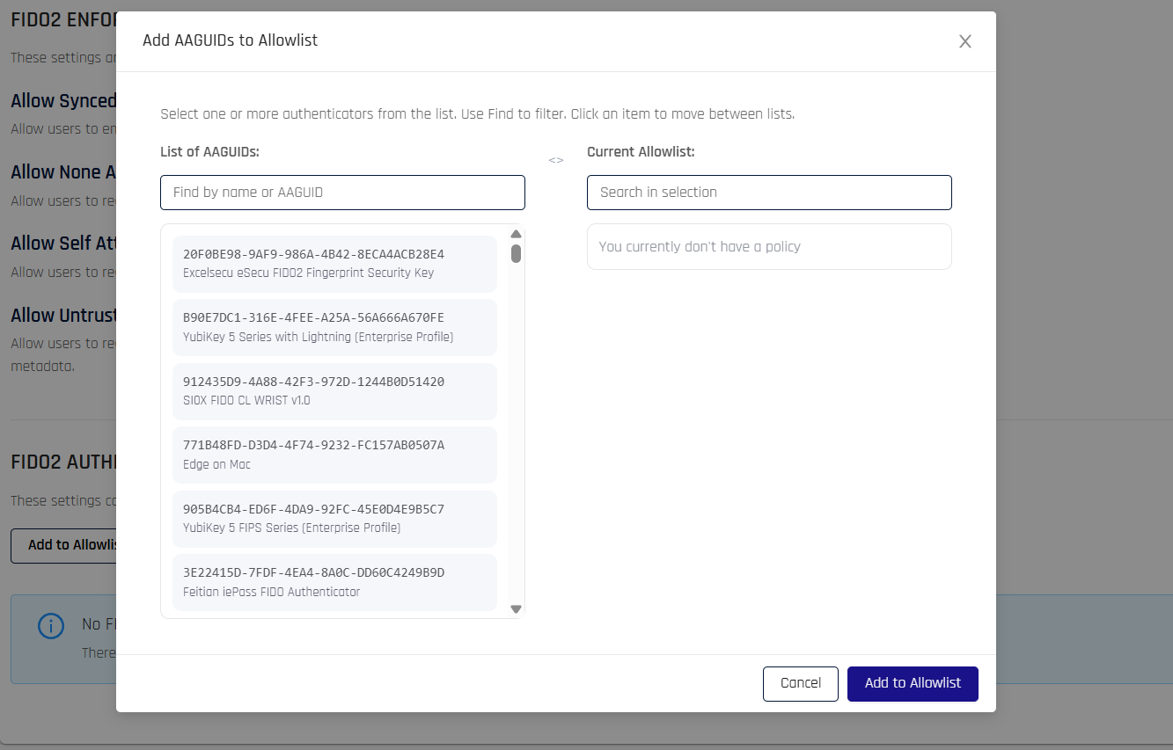Move Edge on Mac to the allowlist
The height and width of the screenshot is (750, 1173).
334,455
